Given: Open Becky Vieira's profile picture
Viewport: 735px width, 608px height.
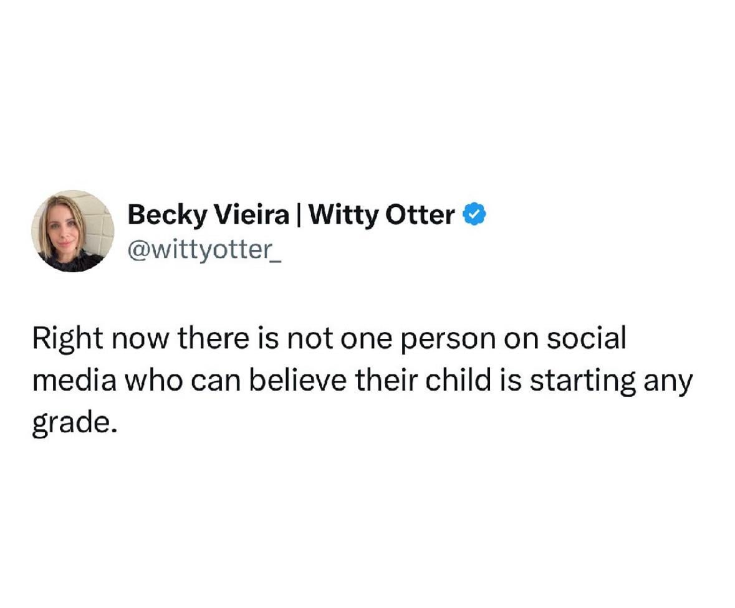Looking at the screenshot, I should pyautogui.click(x=73, y=231).
